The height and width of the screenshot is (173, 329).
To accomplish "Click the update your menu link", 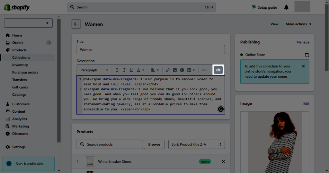I will point(272,76).
